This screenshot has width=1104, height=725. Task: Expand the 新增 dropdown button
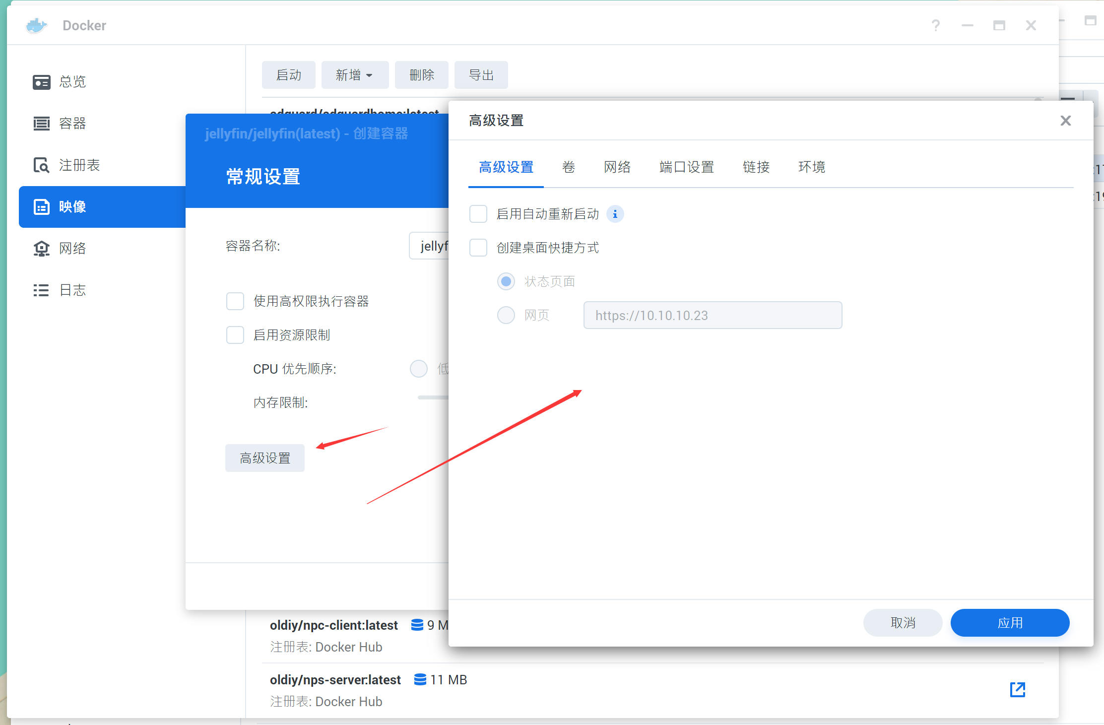[355, 75]
